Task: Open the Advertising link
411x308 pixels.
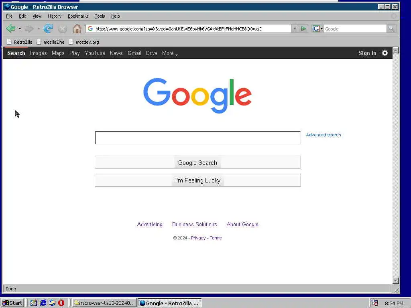Action: 150,225
